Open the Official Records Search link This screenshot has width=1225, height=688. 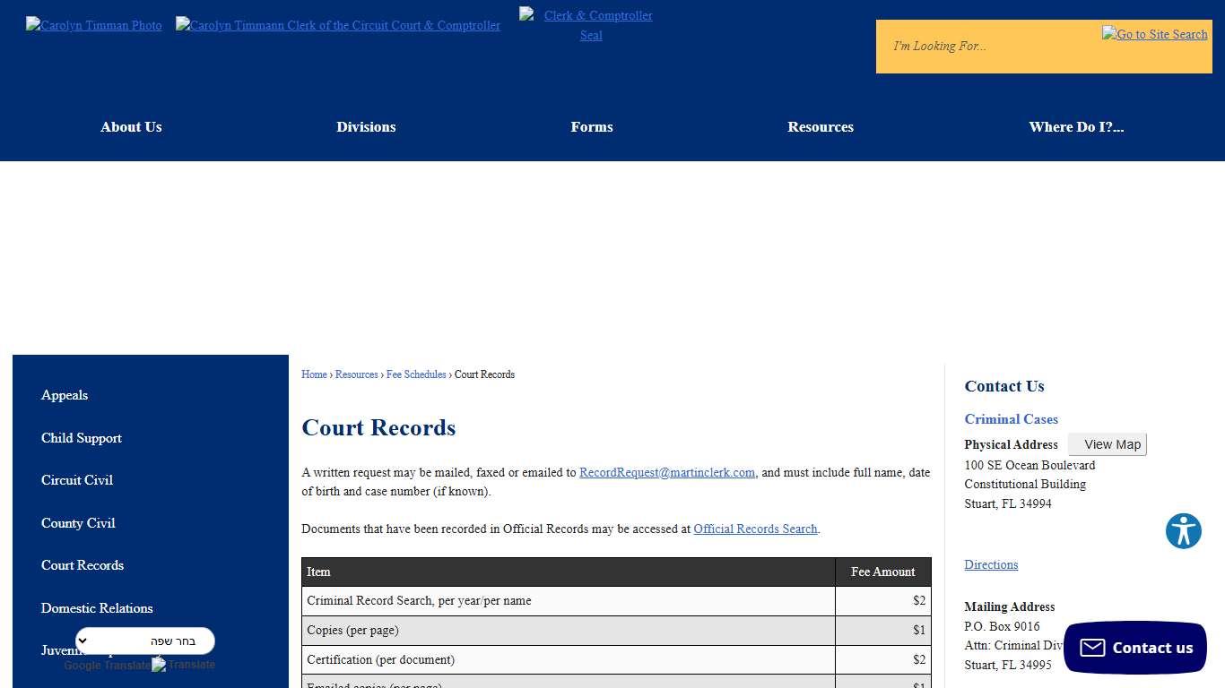[x=755, y=529]
